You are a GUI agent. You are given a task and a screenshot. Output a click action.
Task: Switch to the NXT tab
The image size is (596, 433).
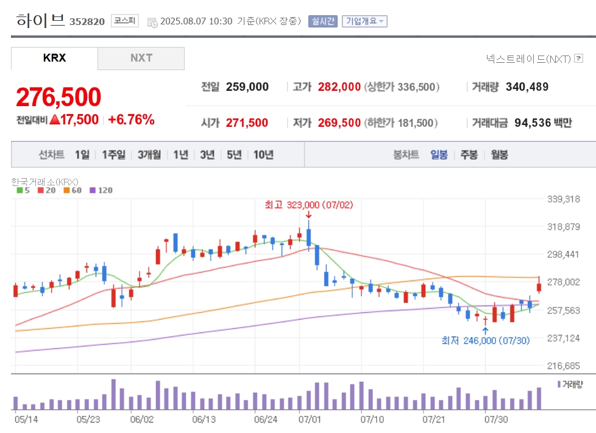click(x=141, y=58)
